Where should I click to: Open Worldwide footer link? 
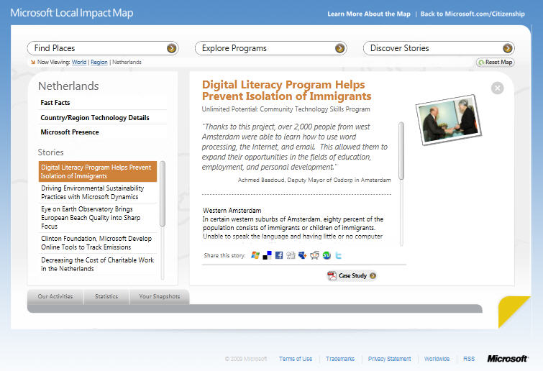pos(437,359)
